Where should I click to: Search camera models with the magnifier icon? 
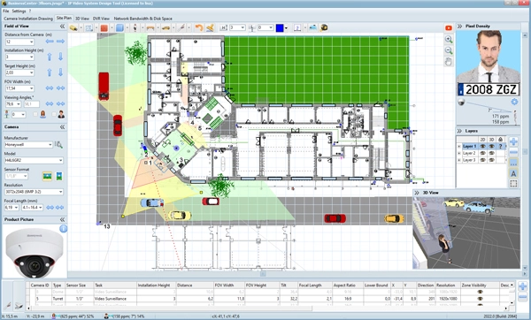[x=58, y=145]
